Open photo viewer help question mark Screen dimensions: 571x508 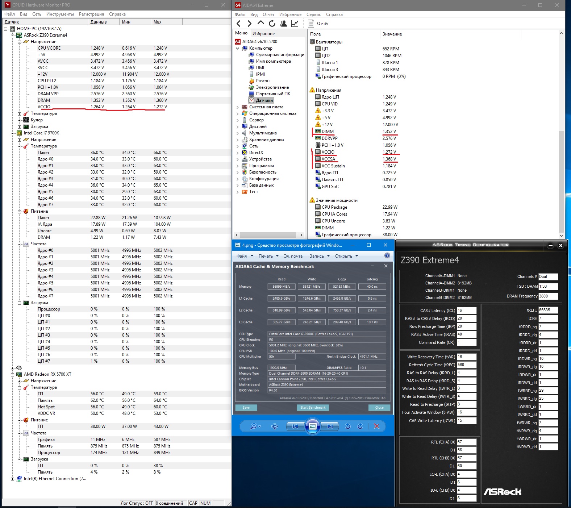(x=387, y=256)
